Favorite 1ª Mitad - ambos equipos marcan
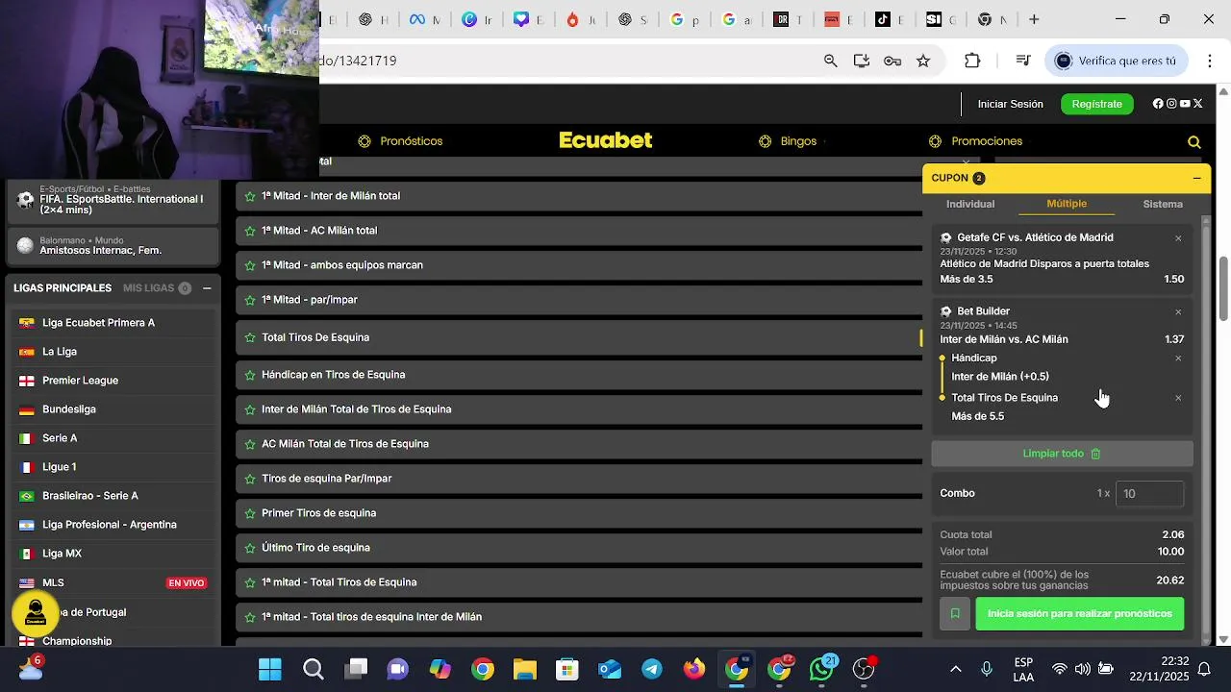1231x692 pixels. [250, 265]
